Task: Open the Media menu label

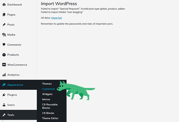Action: pyautogui.click(x=11, y=35)
